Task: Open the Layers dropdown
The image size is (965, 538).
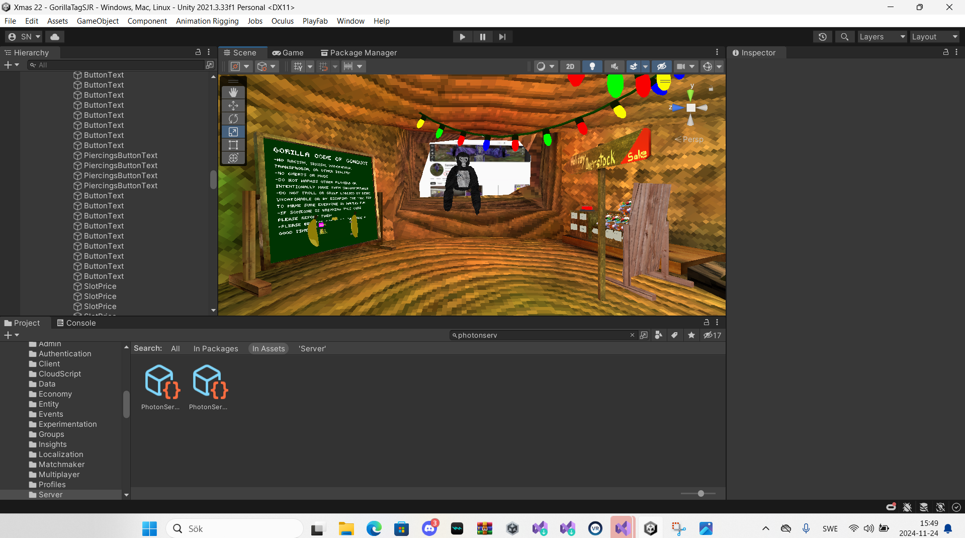Action: (882, 37)
